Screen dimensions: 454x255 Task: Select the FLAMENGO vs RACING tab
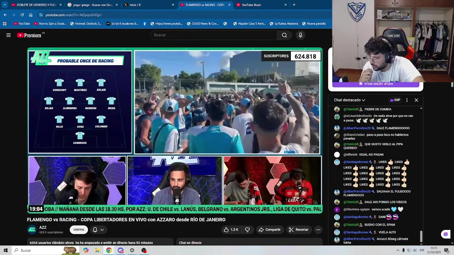coord(205,5)
